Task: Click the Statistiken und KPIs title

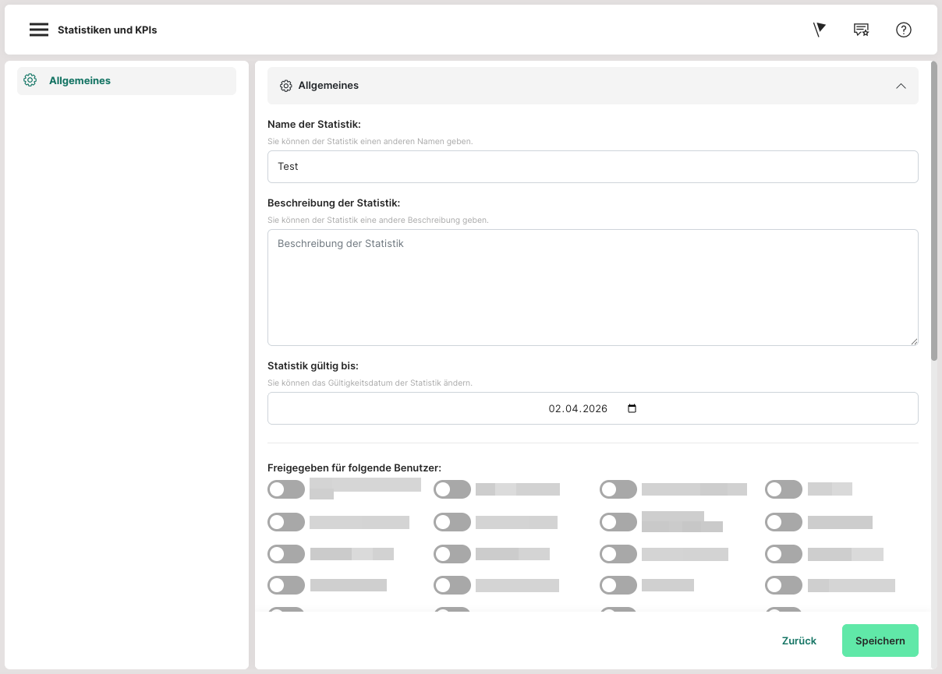Action: [x=108, y=30]
